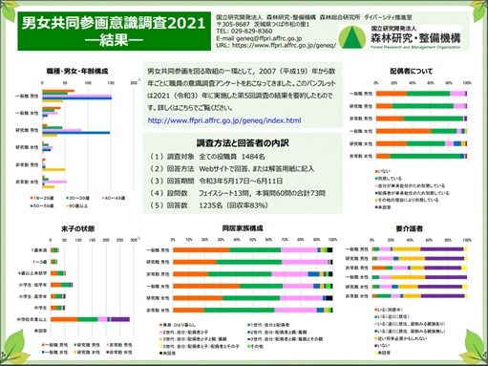Screen dimensions: 488x366
Task: Click the いない legend entry under 配偶者について
Action: (383, 171)
